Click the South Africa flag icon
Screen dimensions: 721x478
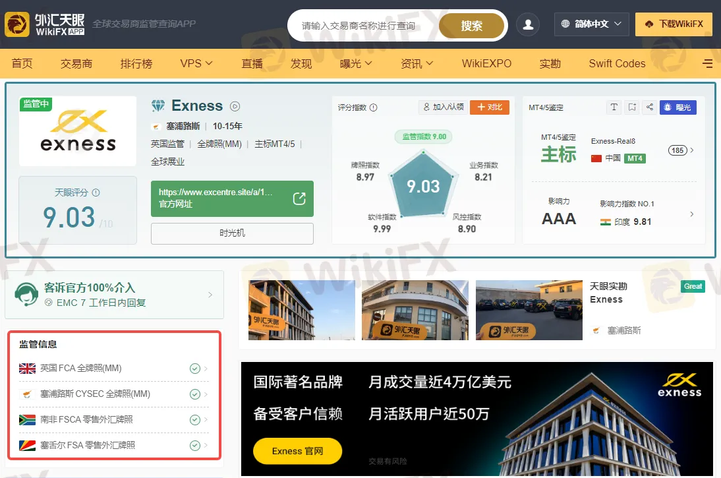pos(27,419)
